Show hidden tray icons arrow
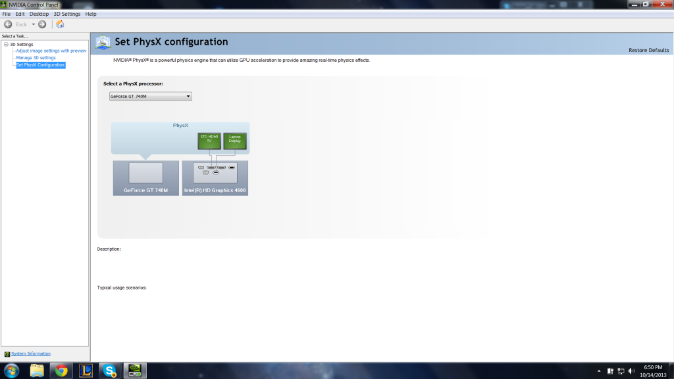Viewport: 674px width, 379px height. coord(599,371)
